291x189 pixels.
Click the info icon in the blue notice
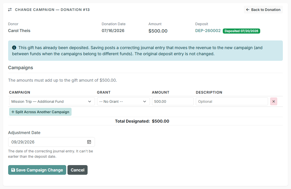(14, 48)
